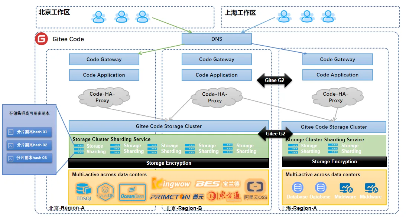406x217 pixels.
Task: Click the Code-HA-Proxy cloud in 北京-Region-A
Action: tap(104, 97)
